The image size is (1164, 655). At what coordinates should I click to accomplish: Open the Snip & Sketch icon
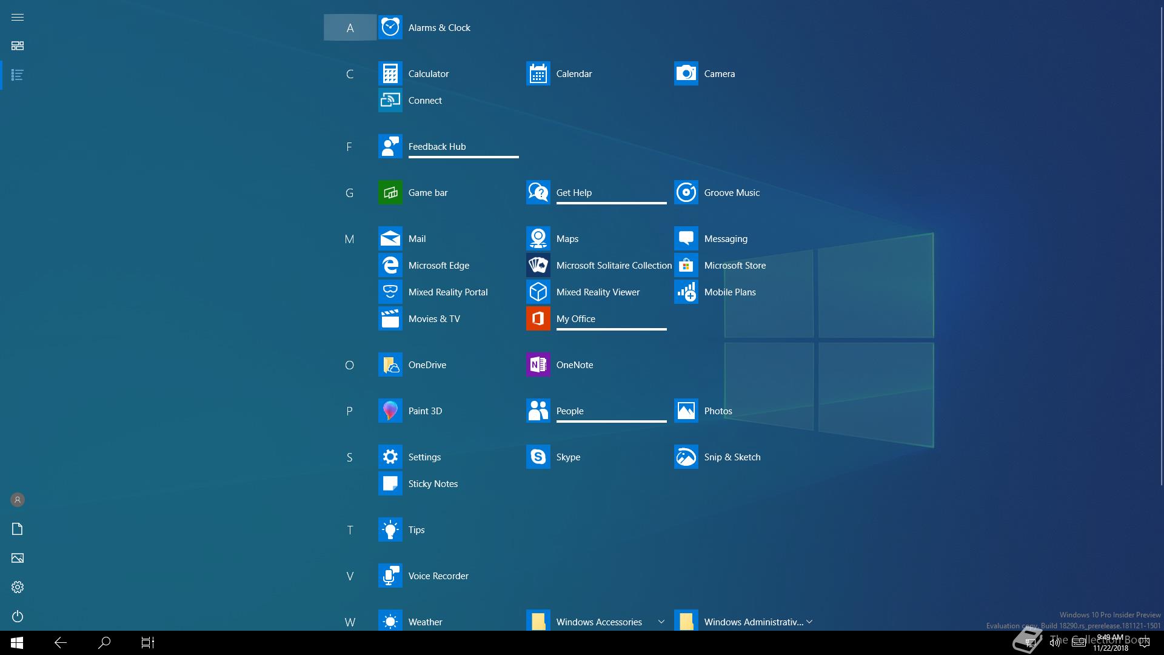pyautogui.click(x=686, y=457)
